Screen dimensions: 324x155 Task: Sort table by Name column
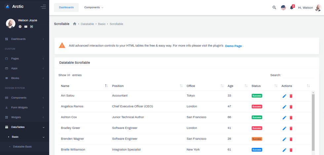[x=84, y=86]
